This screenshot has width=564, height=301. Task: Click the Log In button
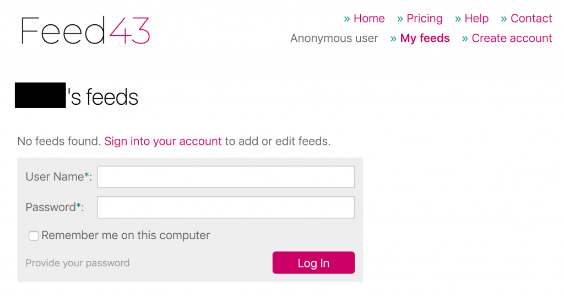tap(313, 263)
